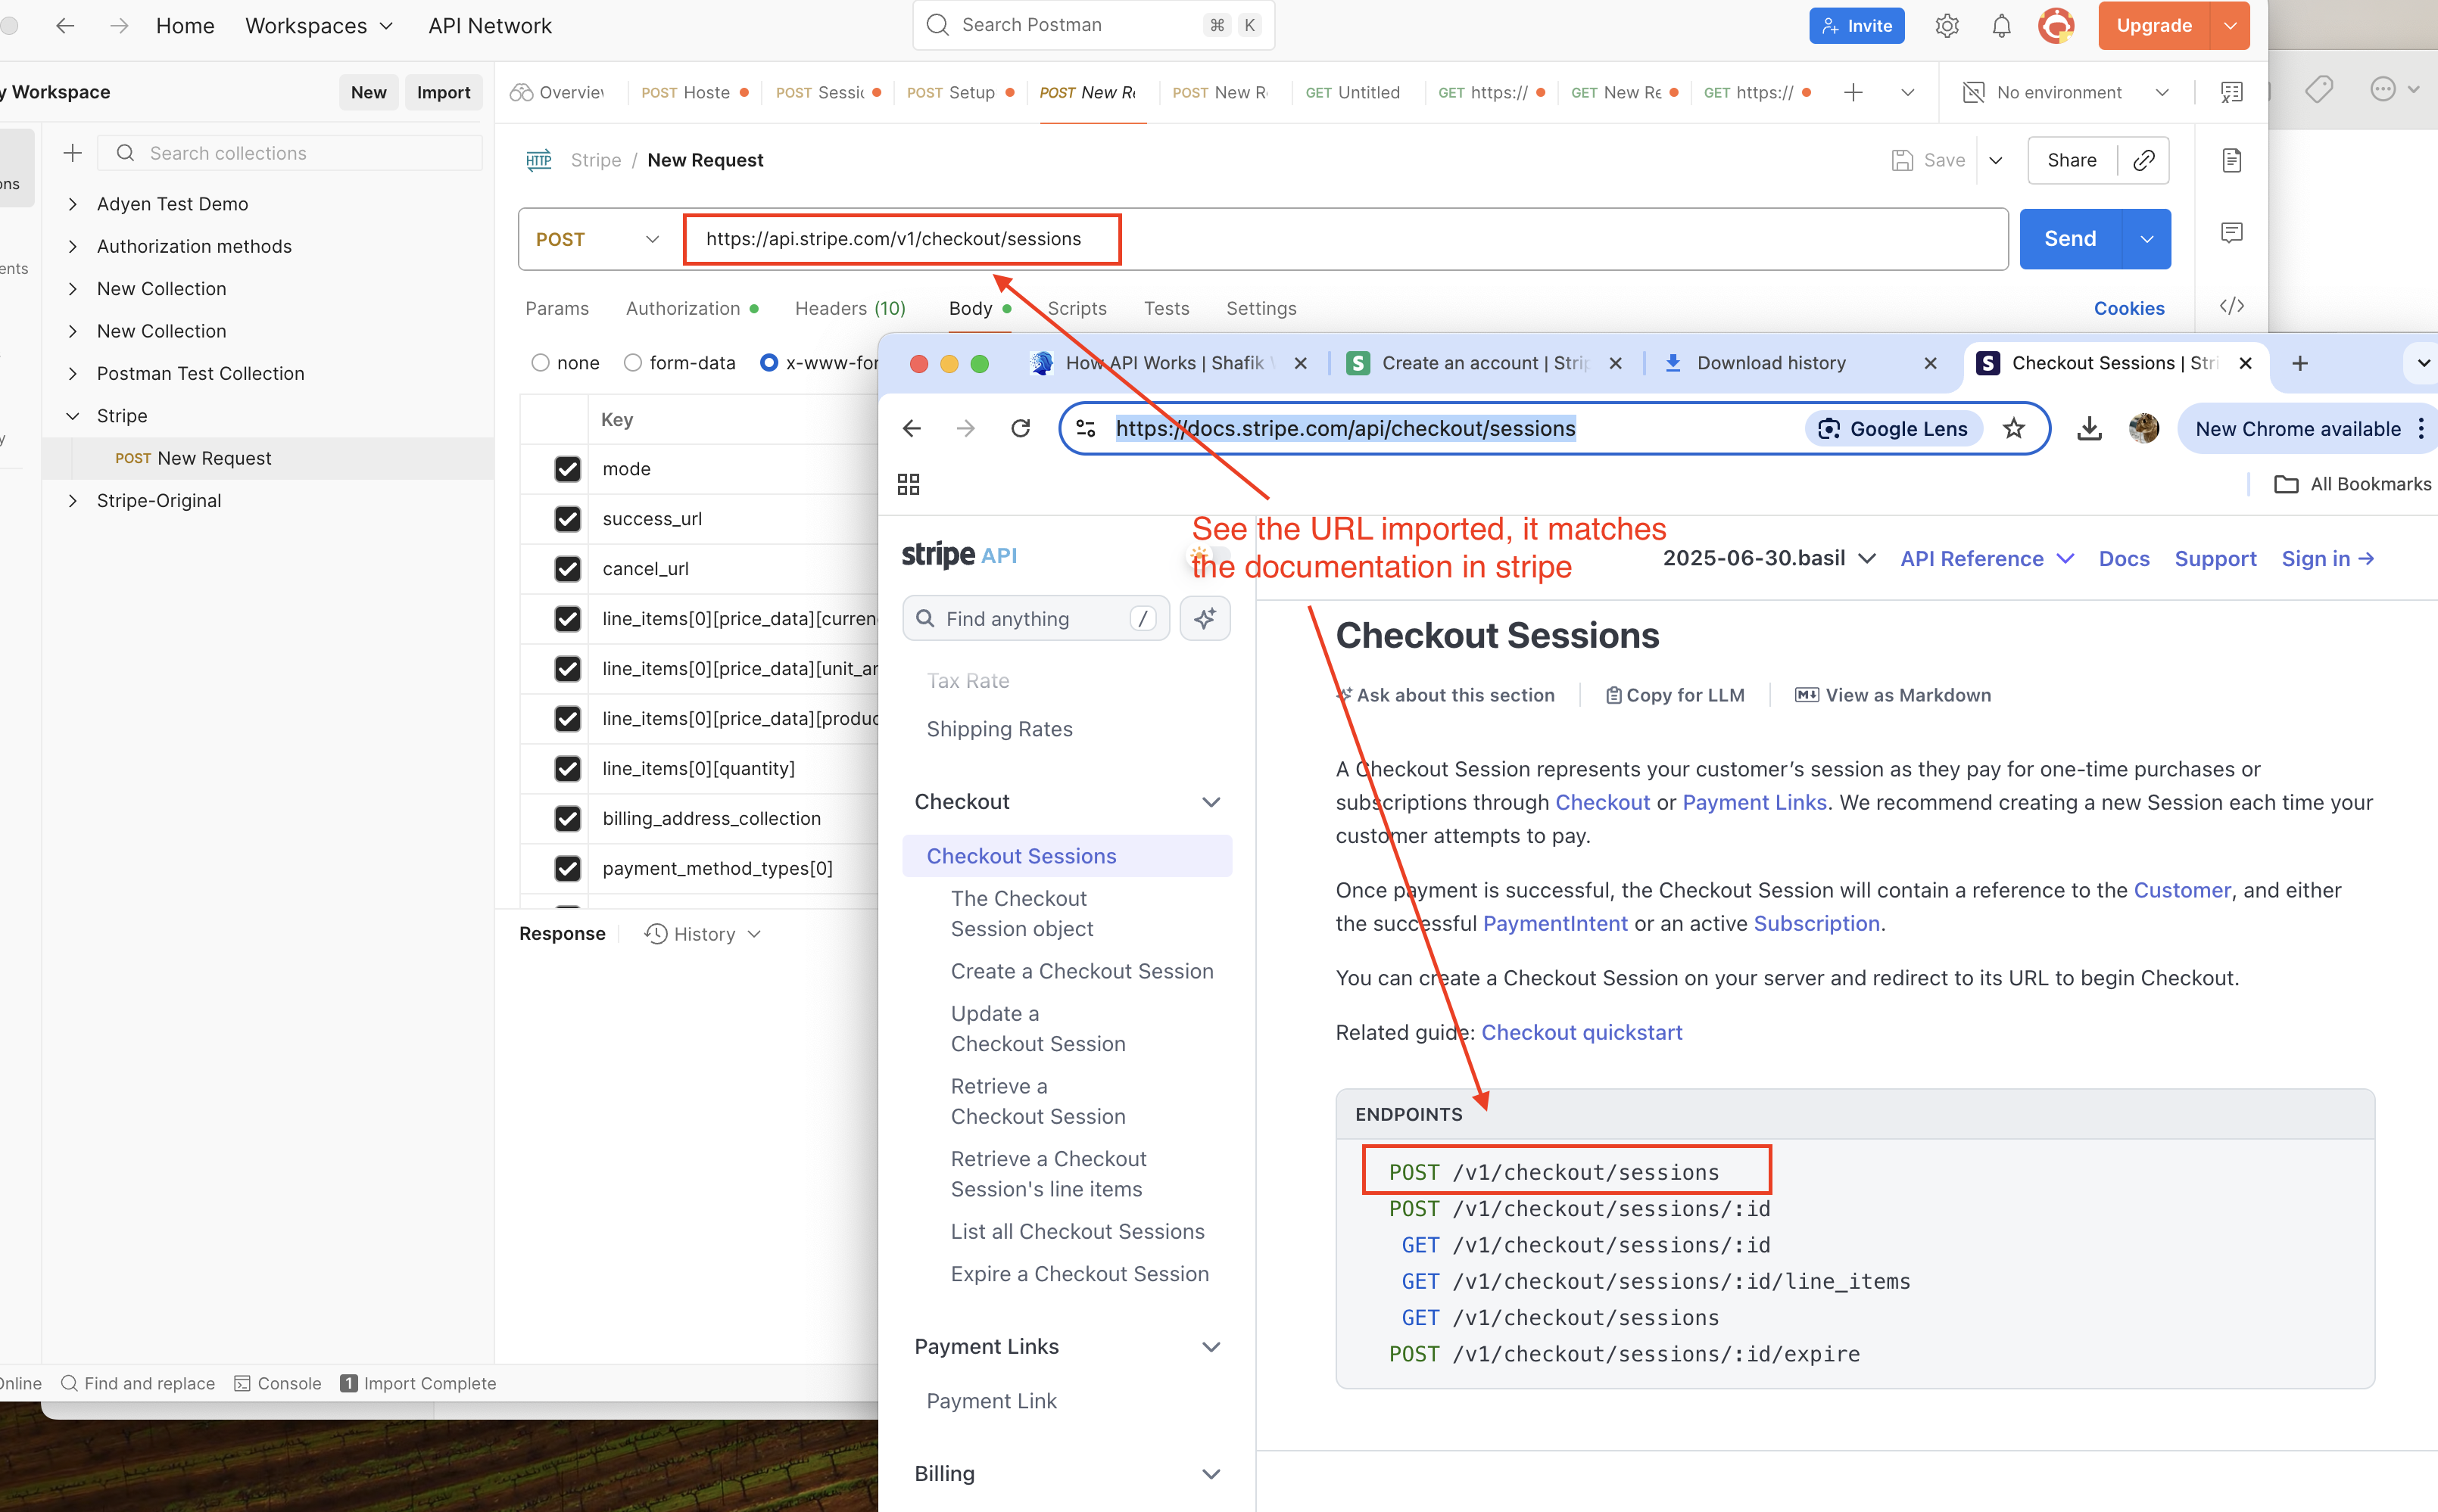Screen dimensions: 2438x1512
Task: Send the request
Action: pos(2070,239)
